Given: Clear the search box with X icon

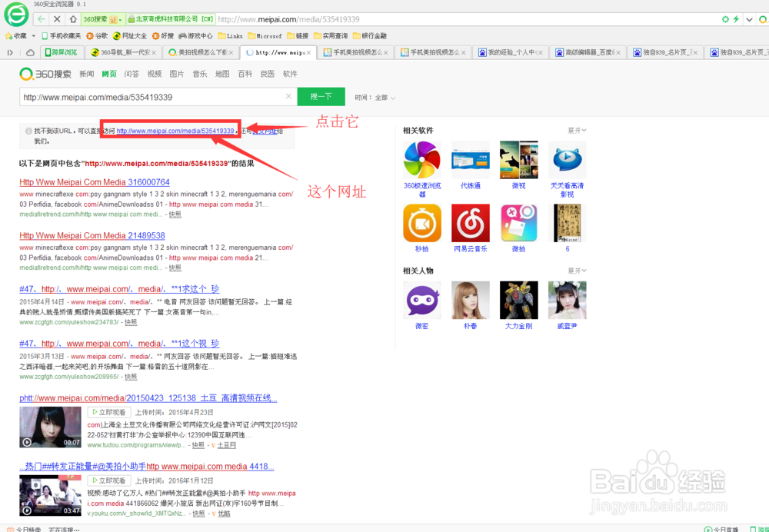Looking at the screenshot, I should point(288,96).
